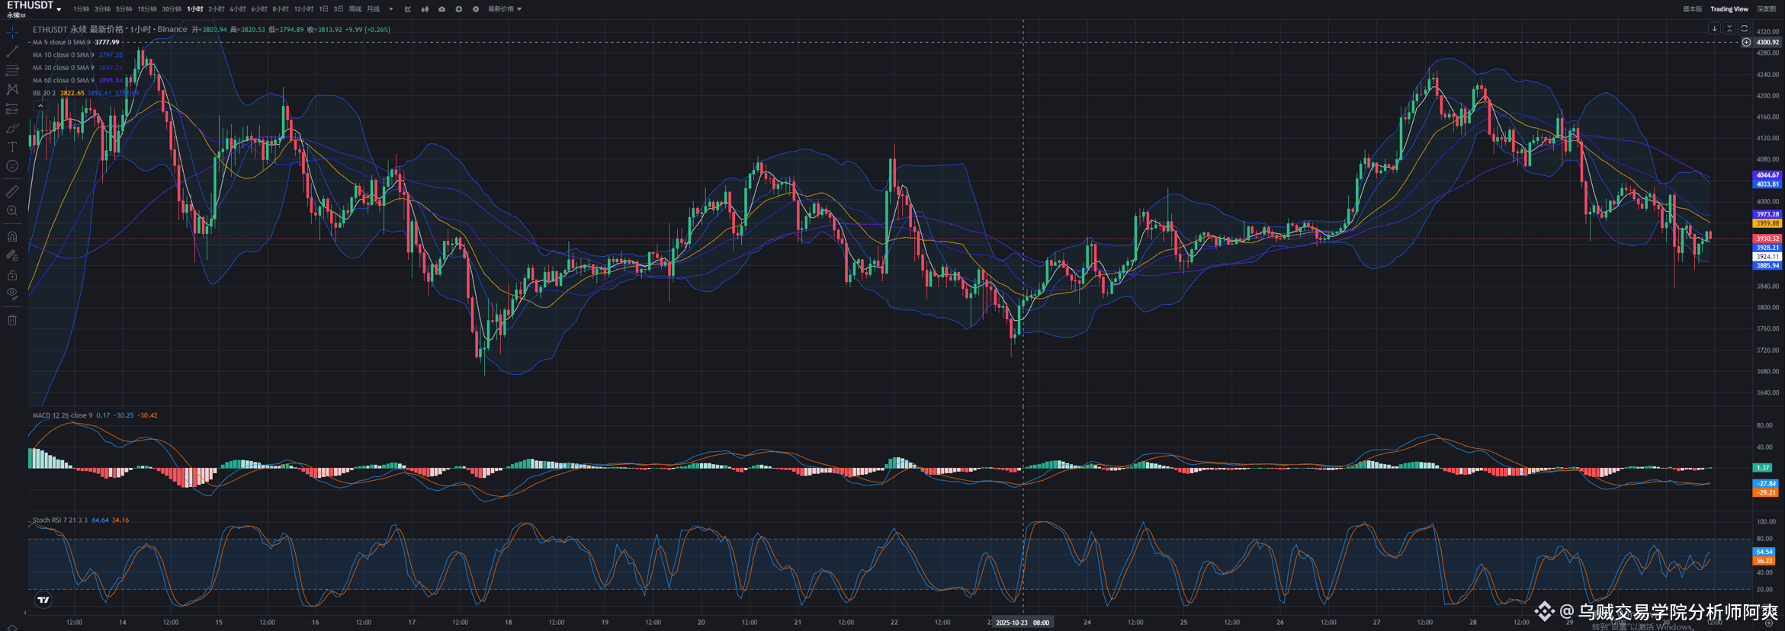The height and width of the screenshot is (631, 1785).
Task: Click the red 3930.32 current price label
Action: 1767,239
